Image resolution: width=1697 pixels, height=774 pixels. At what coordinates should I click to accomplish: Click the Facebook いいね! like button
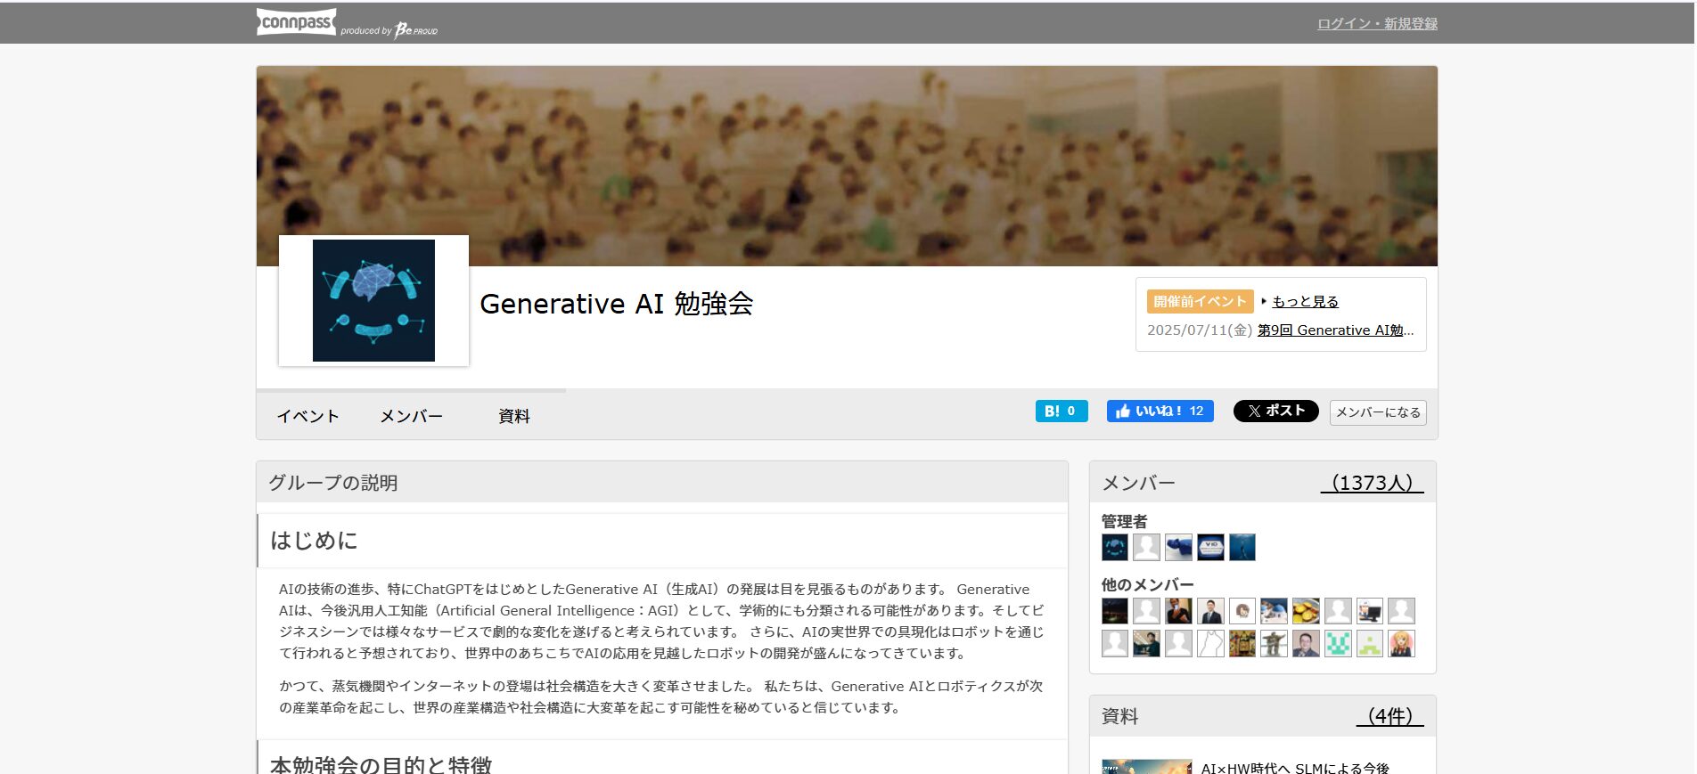[x=1160, y=411]
